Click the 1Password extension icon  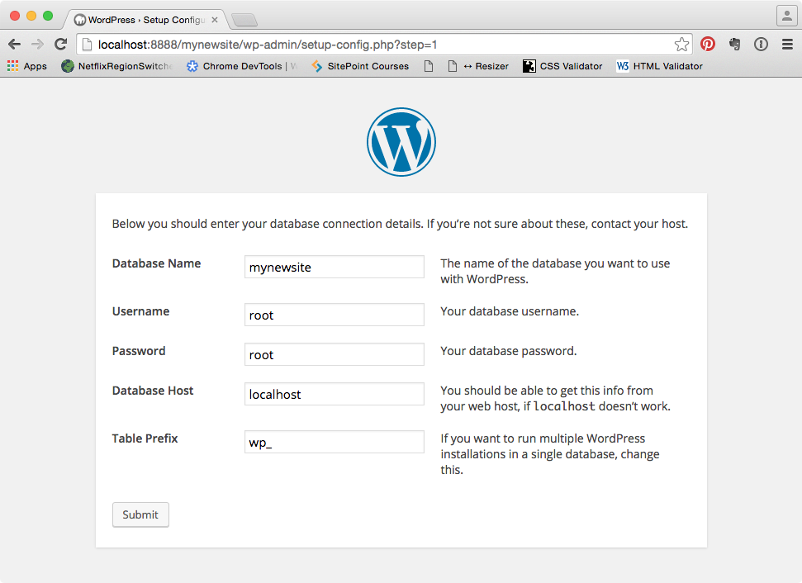[x=761, y=44]
